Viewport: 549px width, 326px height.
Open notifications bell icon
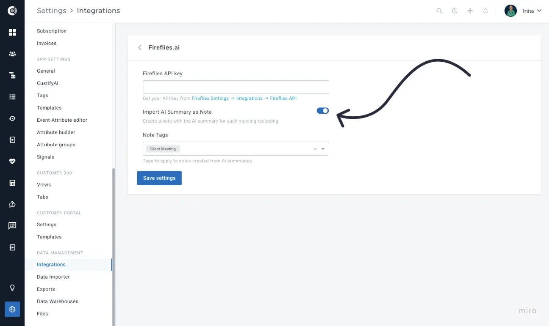(x=485, y=11)
